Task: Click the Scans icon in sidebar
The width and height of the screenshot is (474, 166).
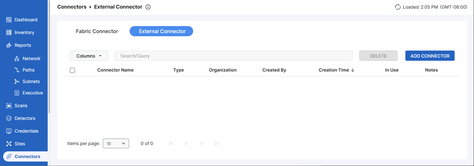Action: 9,106
